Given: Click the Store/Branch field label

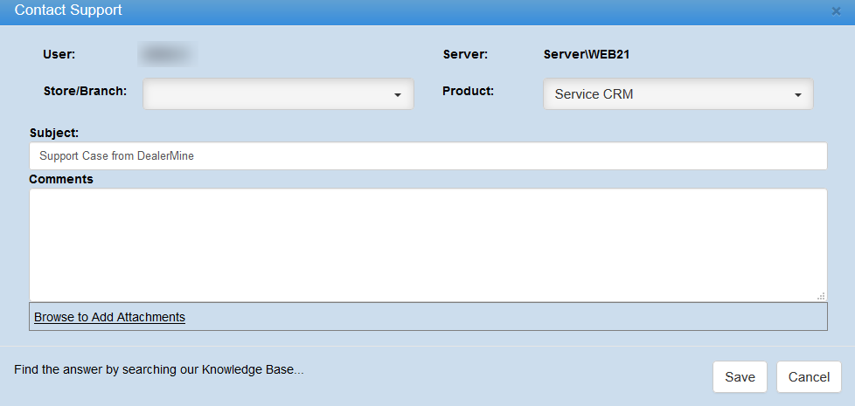Looking at the screenshot, I should [85, 91].
